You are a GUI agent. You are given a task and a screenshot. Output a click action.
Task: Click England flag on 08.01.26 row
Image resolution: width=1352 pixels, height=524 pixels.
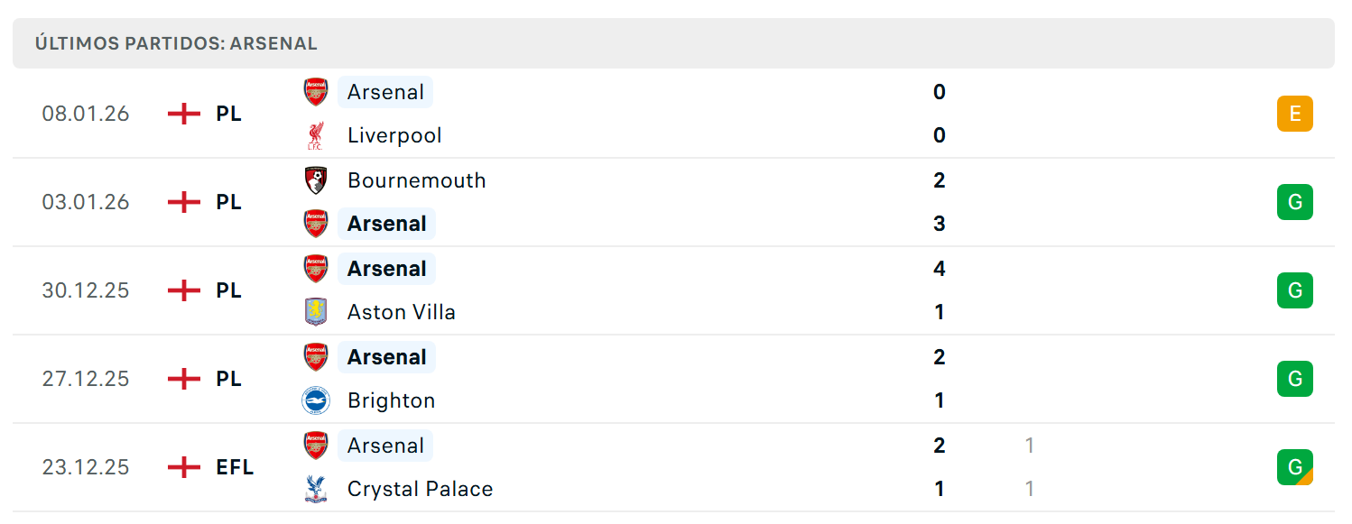[184, 114]
